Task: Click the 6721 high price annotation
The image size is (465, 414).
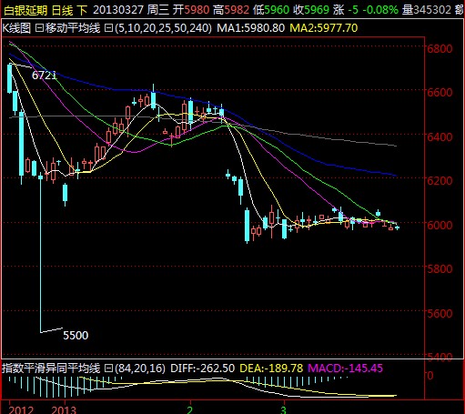Action: point(45,76)
